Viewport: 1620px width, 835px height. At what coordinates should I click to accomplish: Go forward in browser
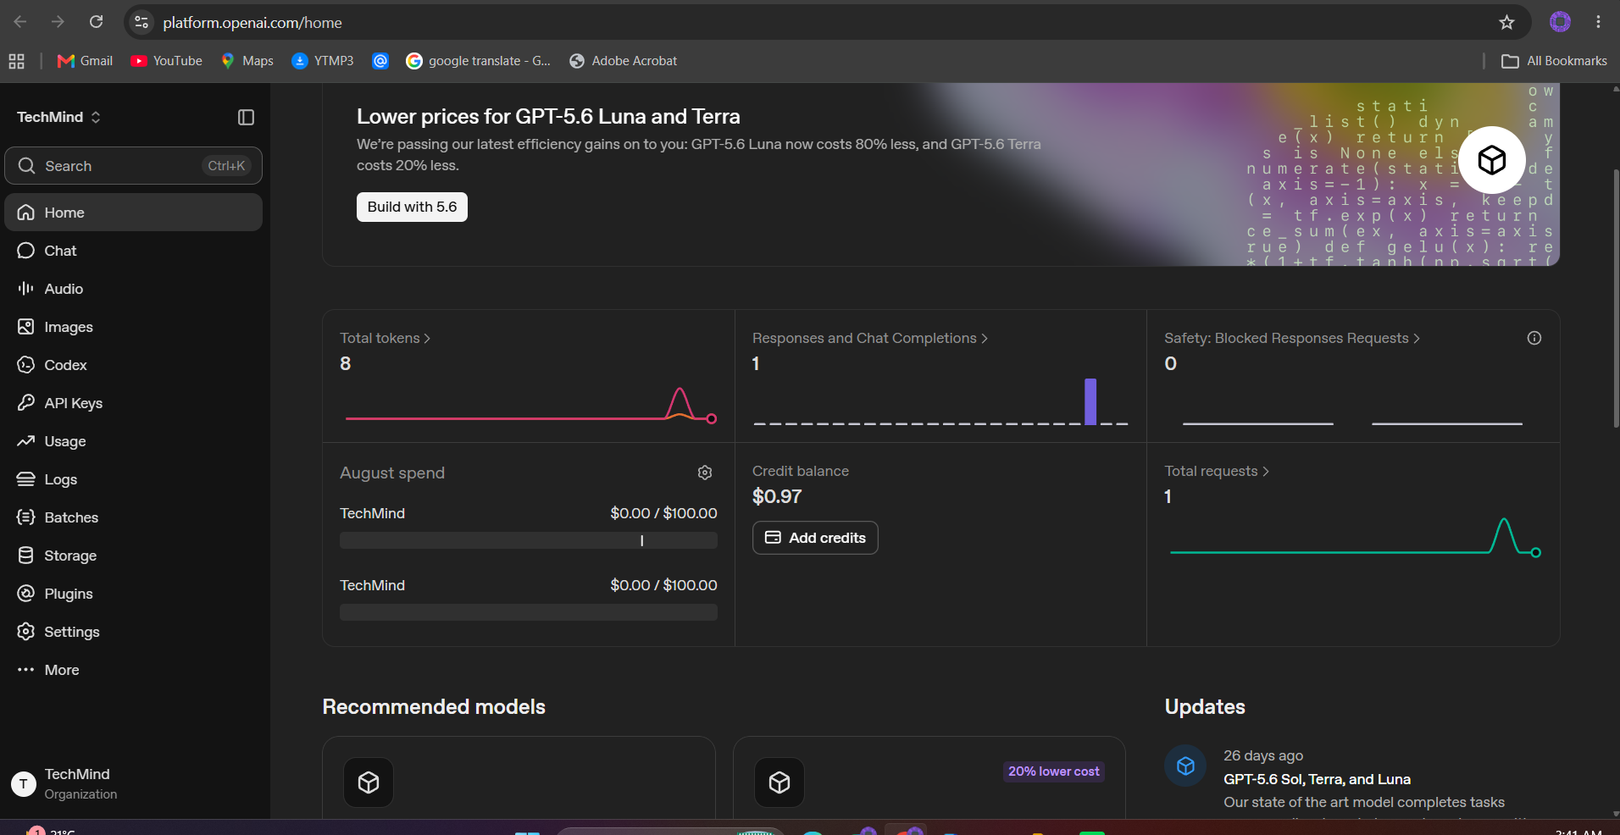58,22
